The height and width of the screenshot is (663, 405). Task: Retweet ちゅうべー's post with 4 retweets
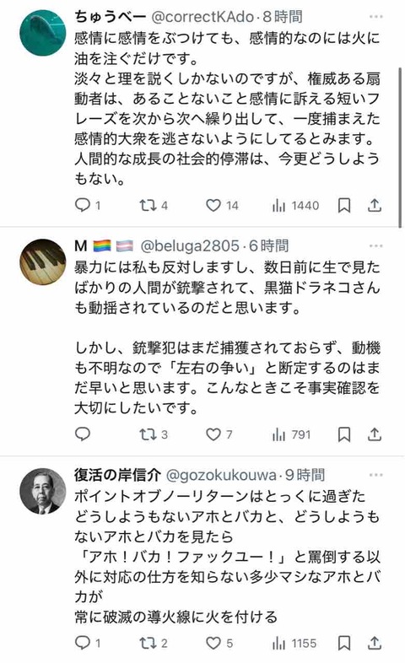pos(148,206)
